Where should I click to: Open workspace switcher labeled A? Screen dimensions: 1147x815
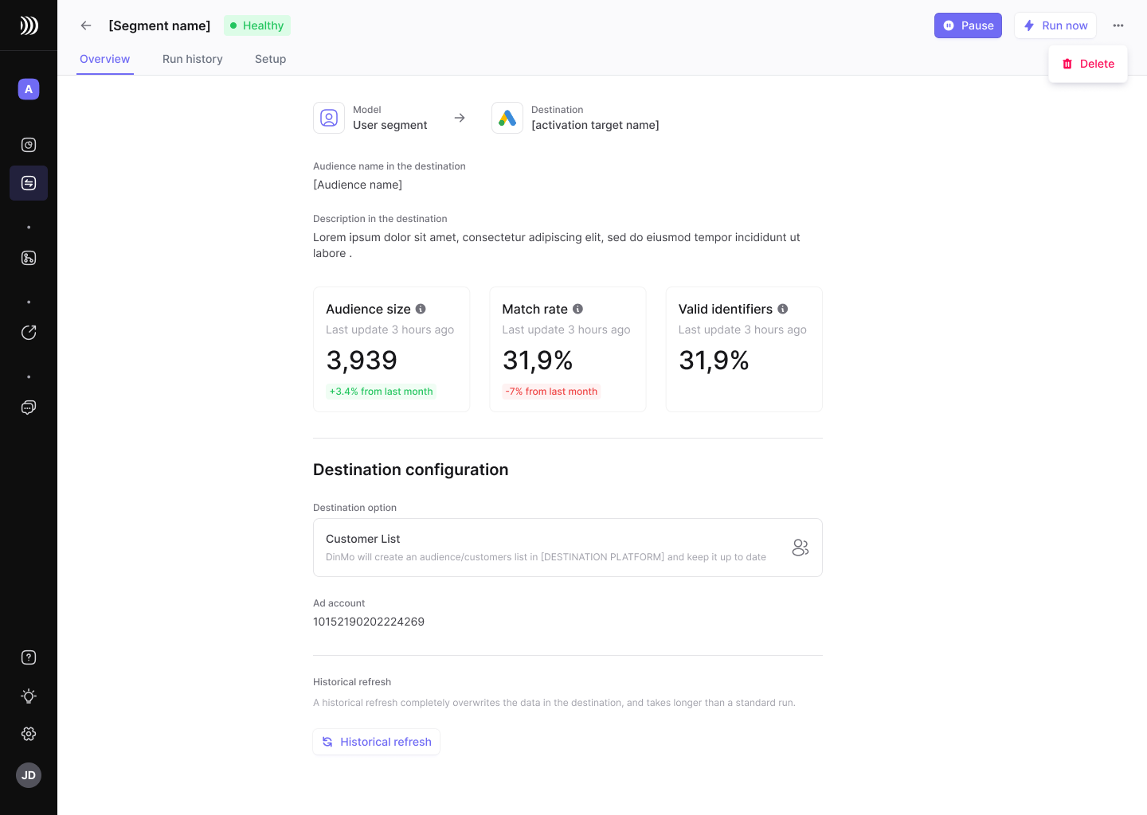point(29,89)
